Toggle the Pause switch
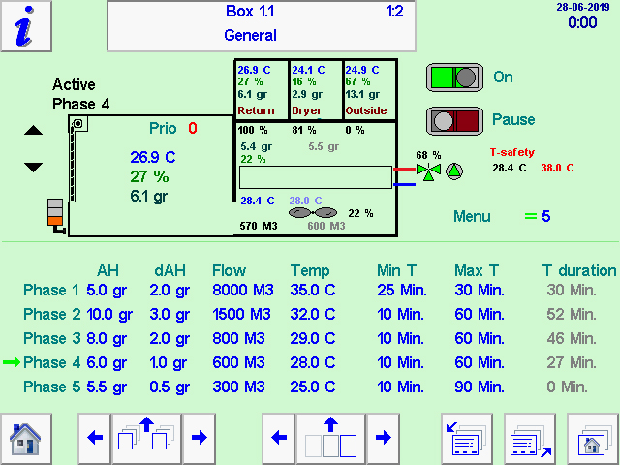Viewport: 620px width, 465px height. point(453,120)
